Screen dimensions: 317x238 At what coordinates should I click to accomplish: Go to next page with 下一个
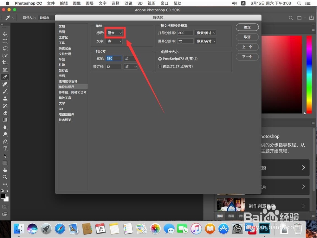coord(247,57)
